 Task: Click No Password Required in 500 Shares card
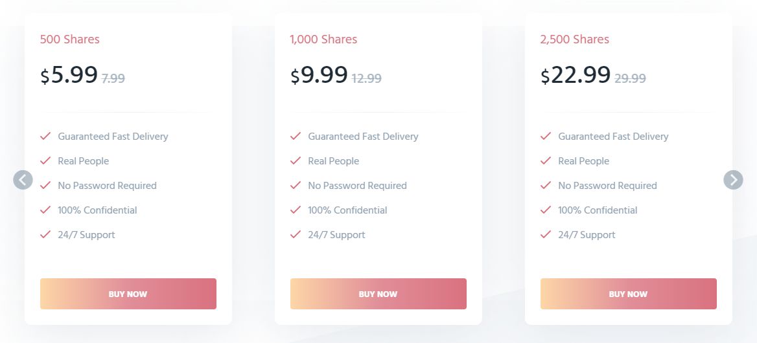(107, 186)
